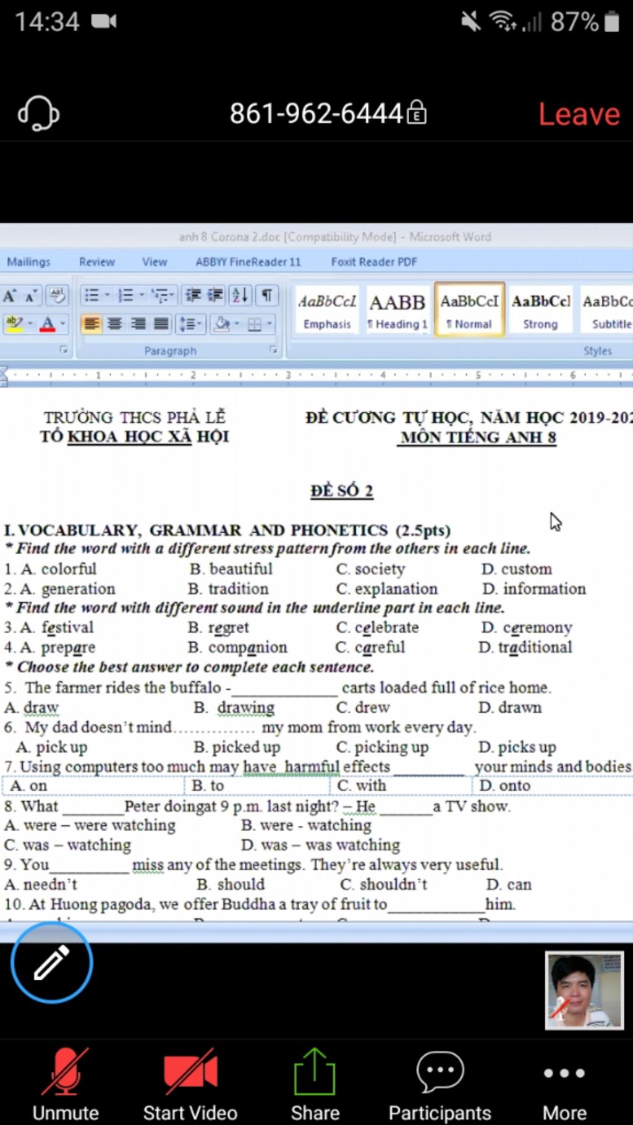Click the battery status icon
633x1125 pixels.
tap(612, 22)
